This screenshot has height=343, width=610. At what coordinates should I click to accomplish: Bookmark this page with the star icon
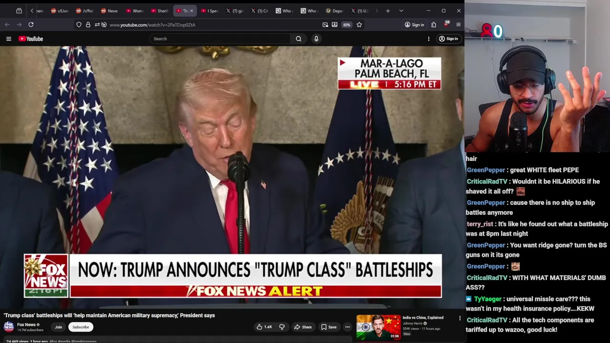[359, 24]
